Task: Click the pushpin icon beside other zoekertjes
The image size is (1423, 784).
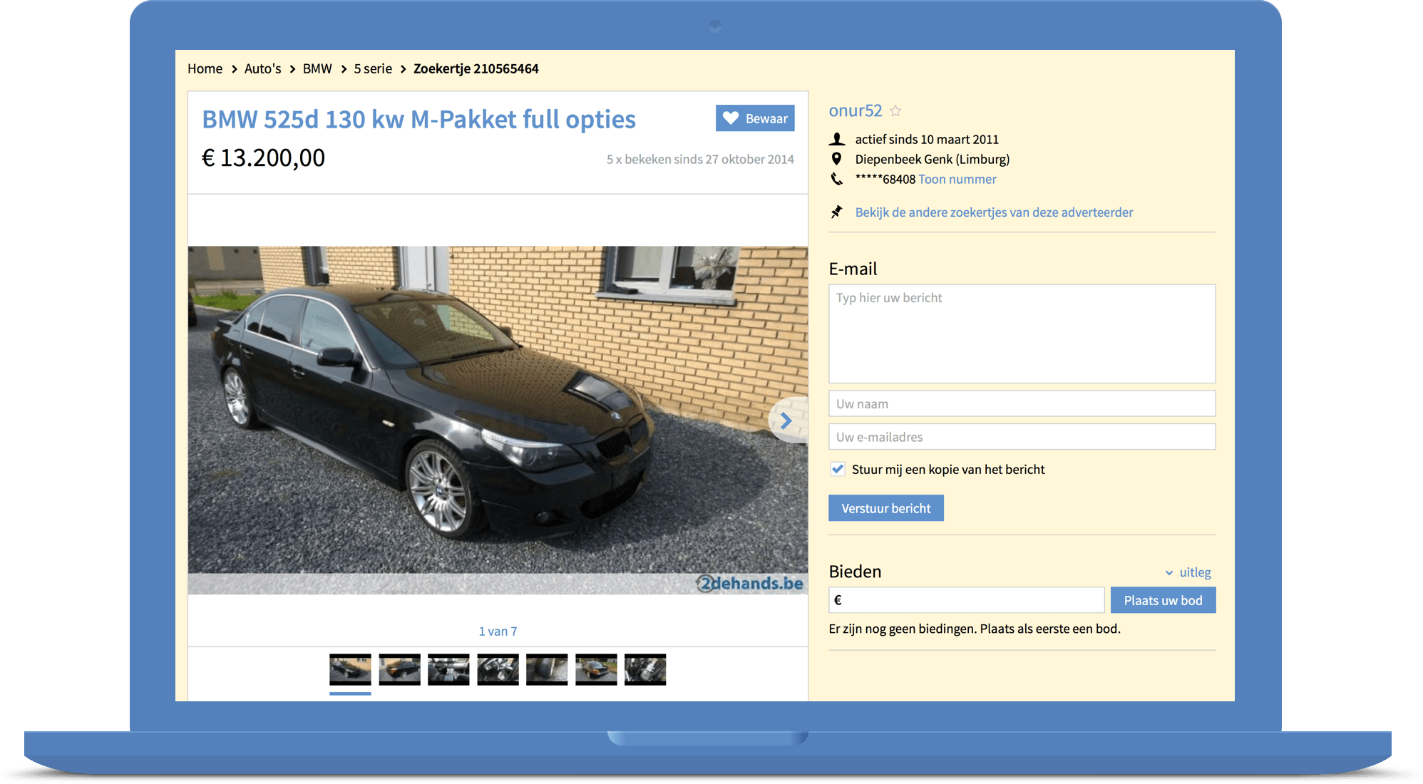Action: pyautogui.click(x=837, y=212)
